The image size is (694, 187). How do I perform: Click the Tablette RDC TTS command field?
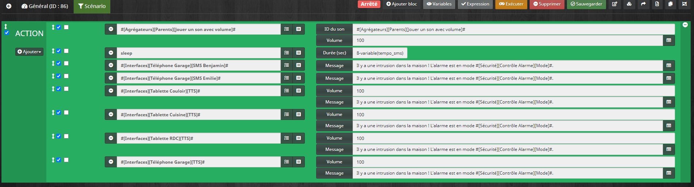click(199, 138)
